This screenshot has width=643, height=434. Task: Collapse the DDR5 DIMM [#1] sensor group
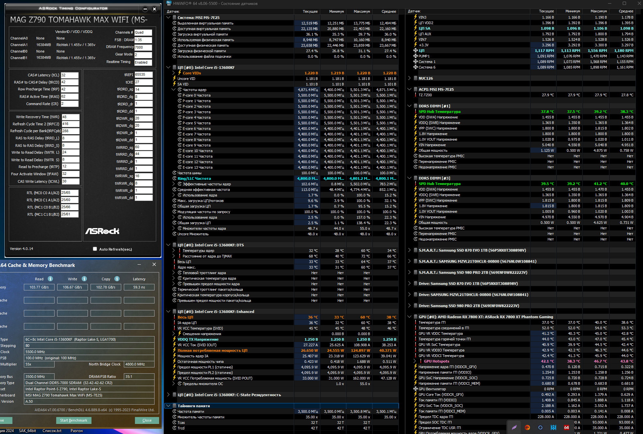coord(409,106)
